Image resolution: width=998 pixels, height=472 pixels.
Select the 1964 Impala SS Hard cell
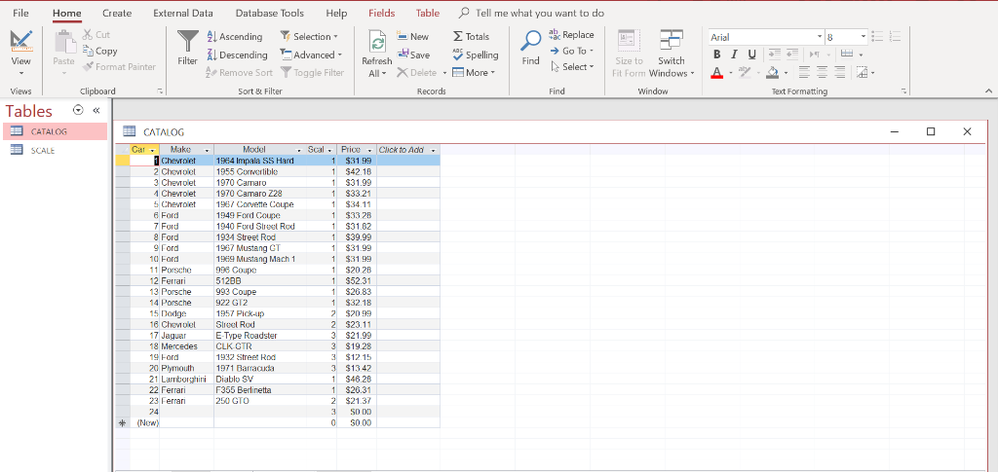pos(259,161)
